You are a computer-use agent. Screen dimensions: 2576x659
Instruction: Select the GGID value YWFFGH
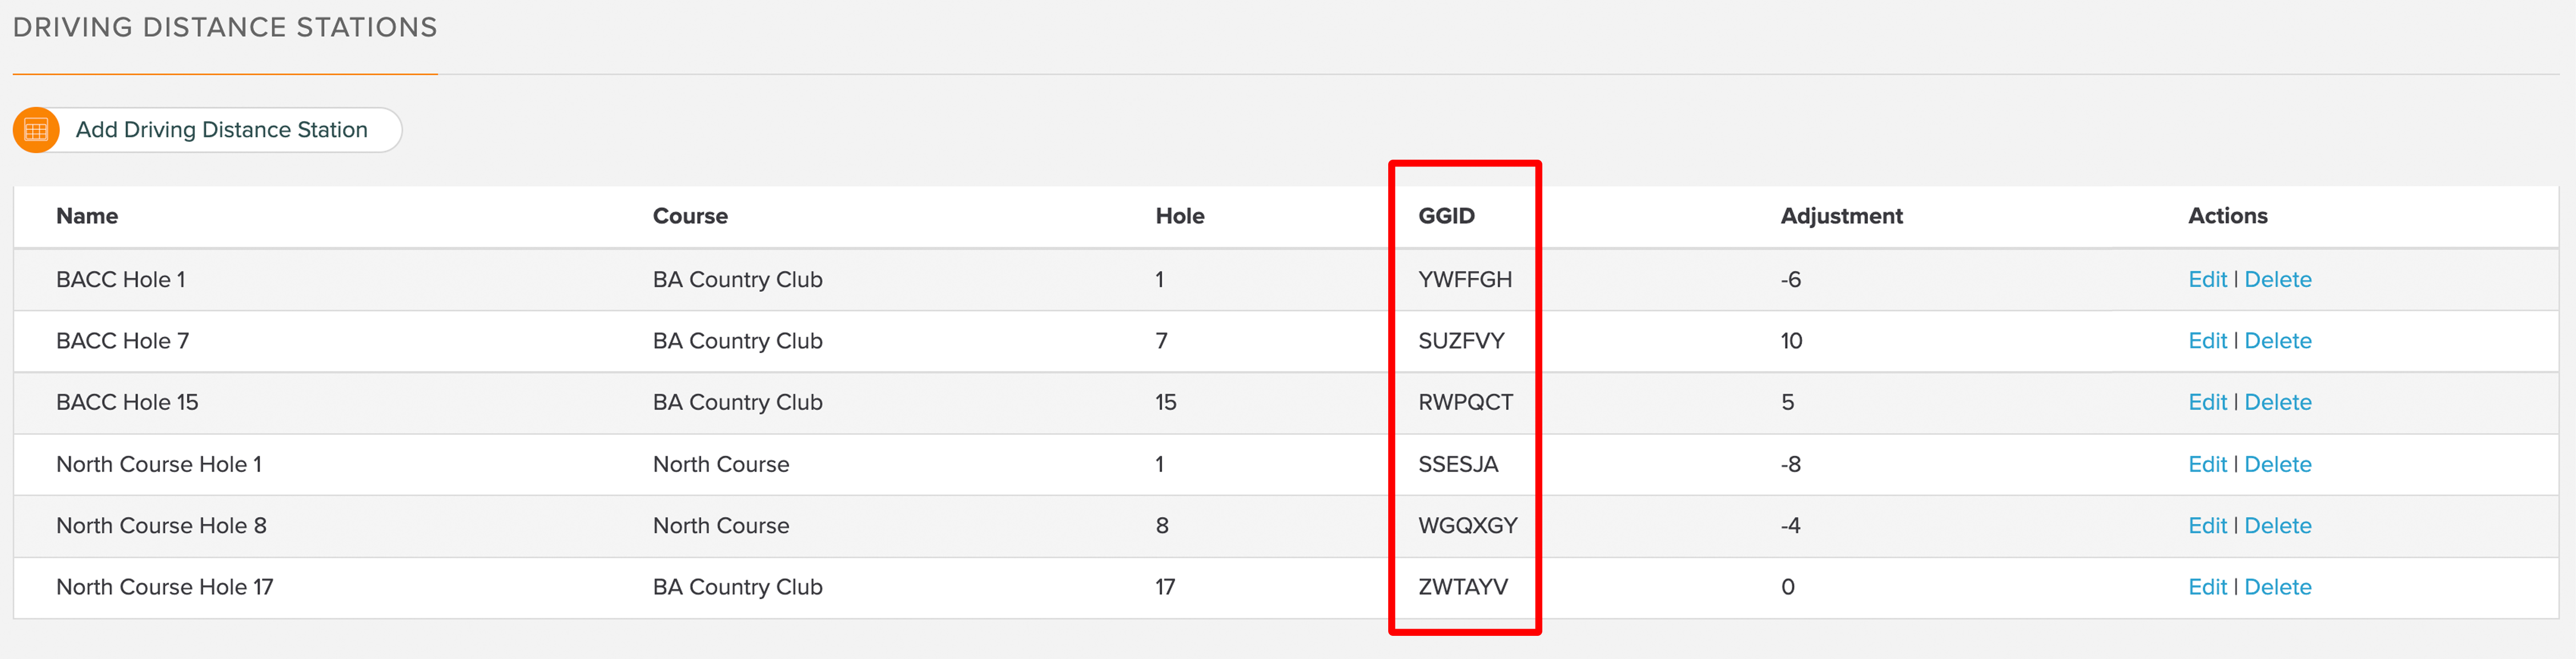[x=1465, y=280]
